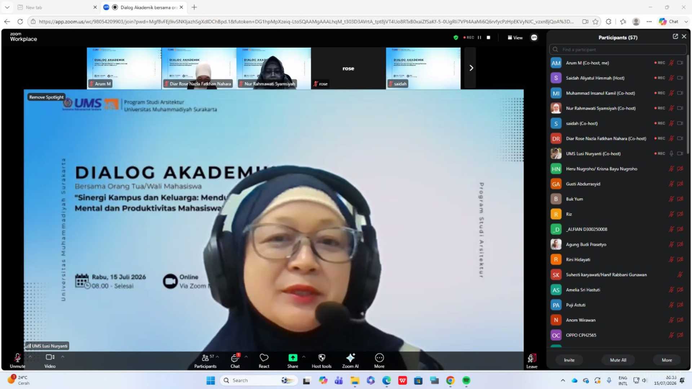692x389 pixels.
Task: Open Spotify from the taskbar
Action: point(466,380)
